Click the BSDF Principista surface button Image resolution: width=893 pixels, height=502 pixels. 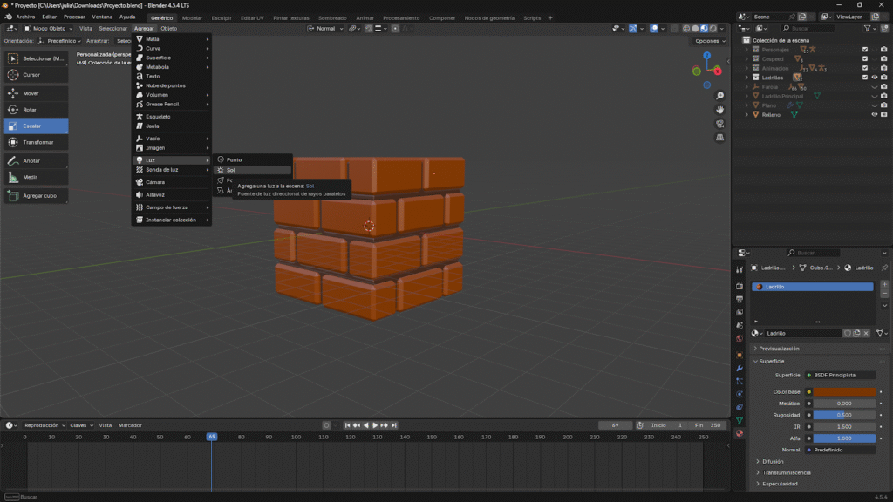tap(839, 375)
